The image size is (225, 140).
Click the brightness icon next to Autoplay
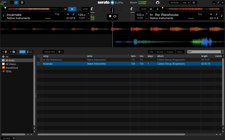[14, 138]
